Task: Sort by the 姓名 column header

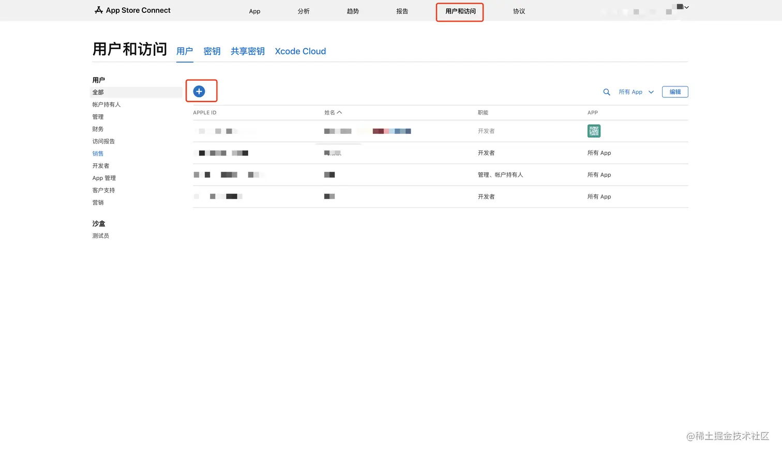Action: [x=333, y=113]
